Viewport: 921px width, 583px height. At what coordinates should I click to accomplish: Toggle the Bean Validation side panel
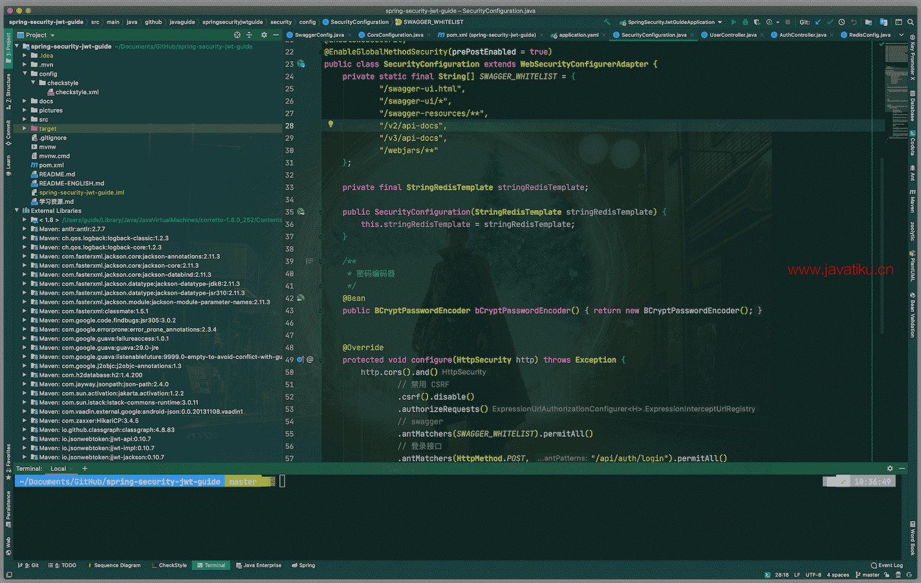(913, 315)
